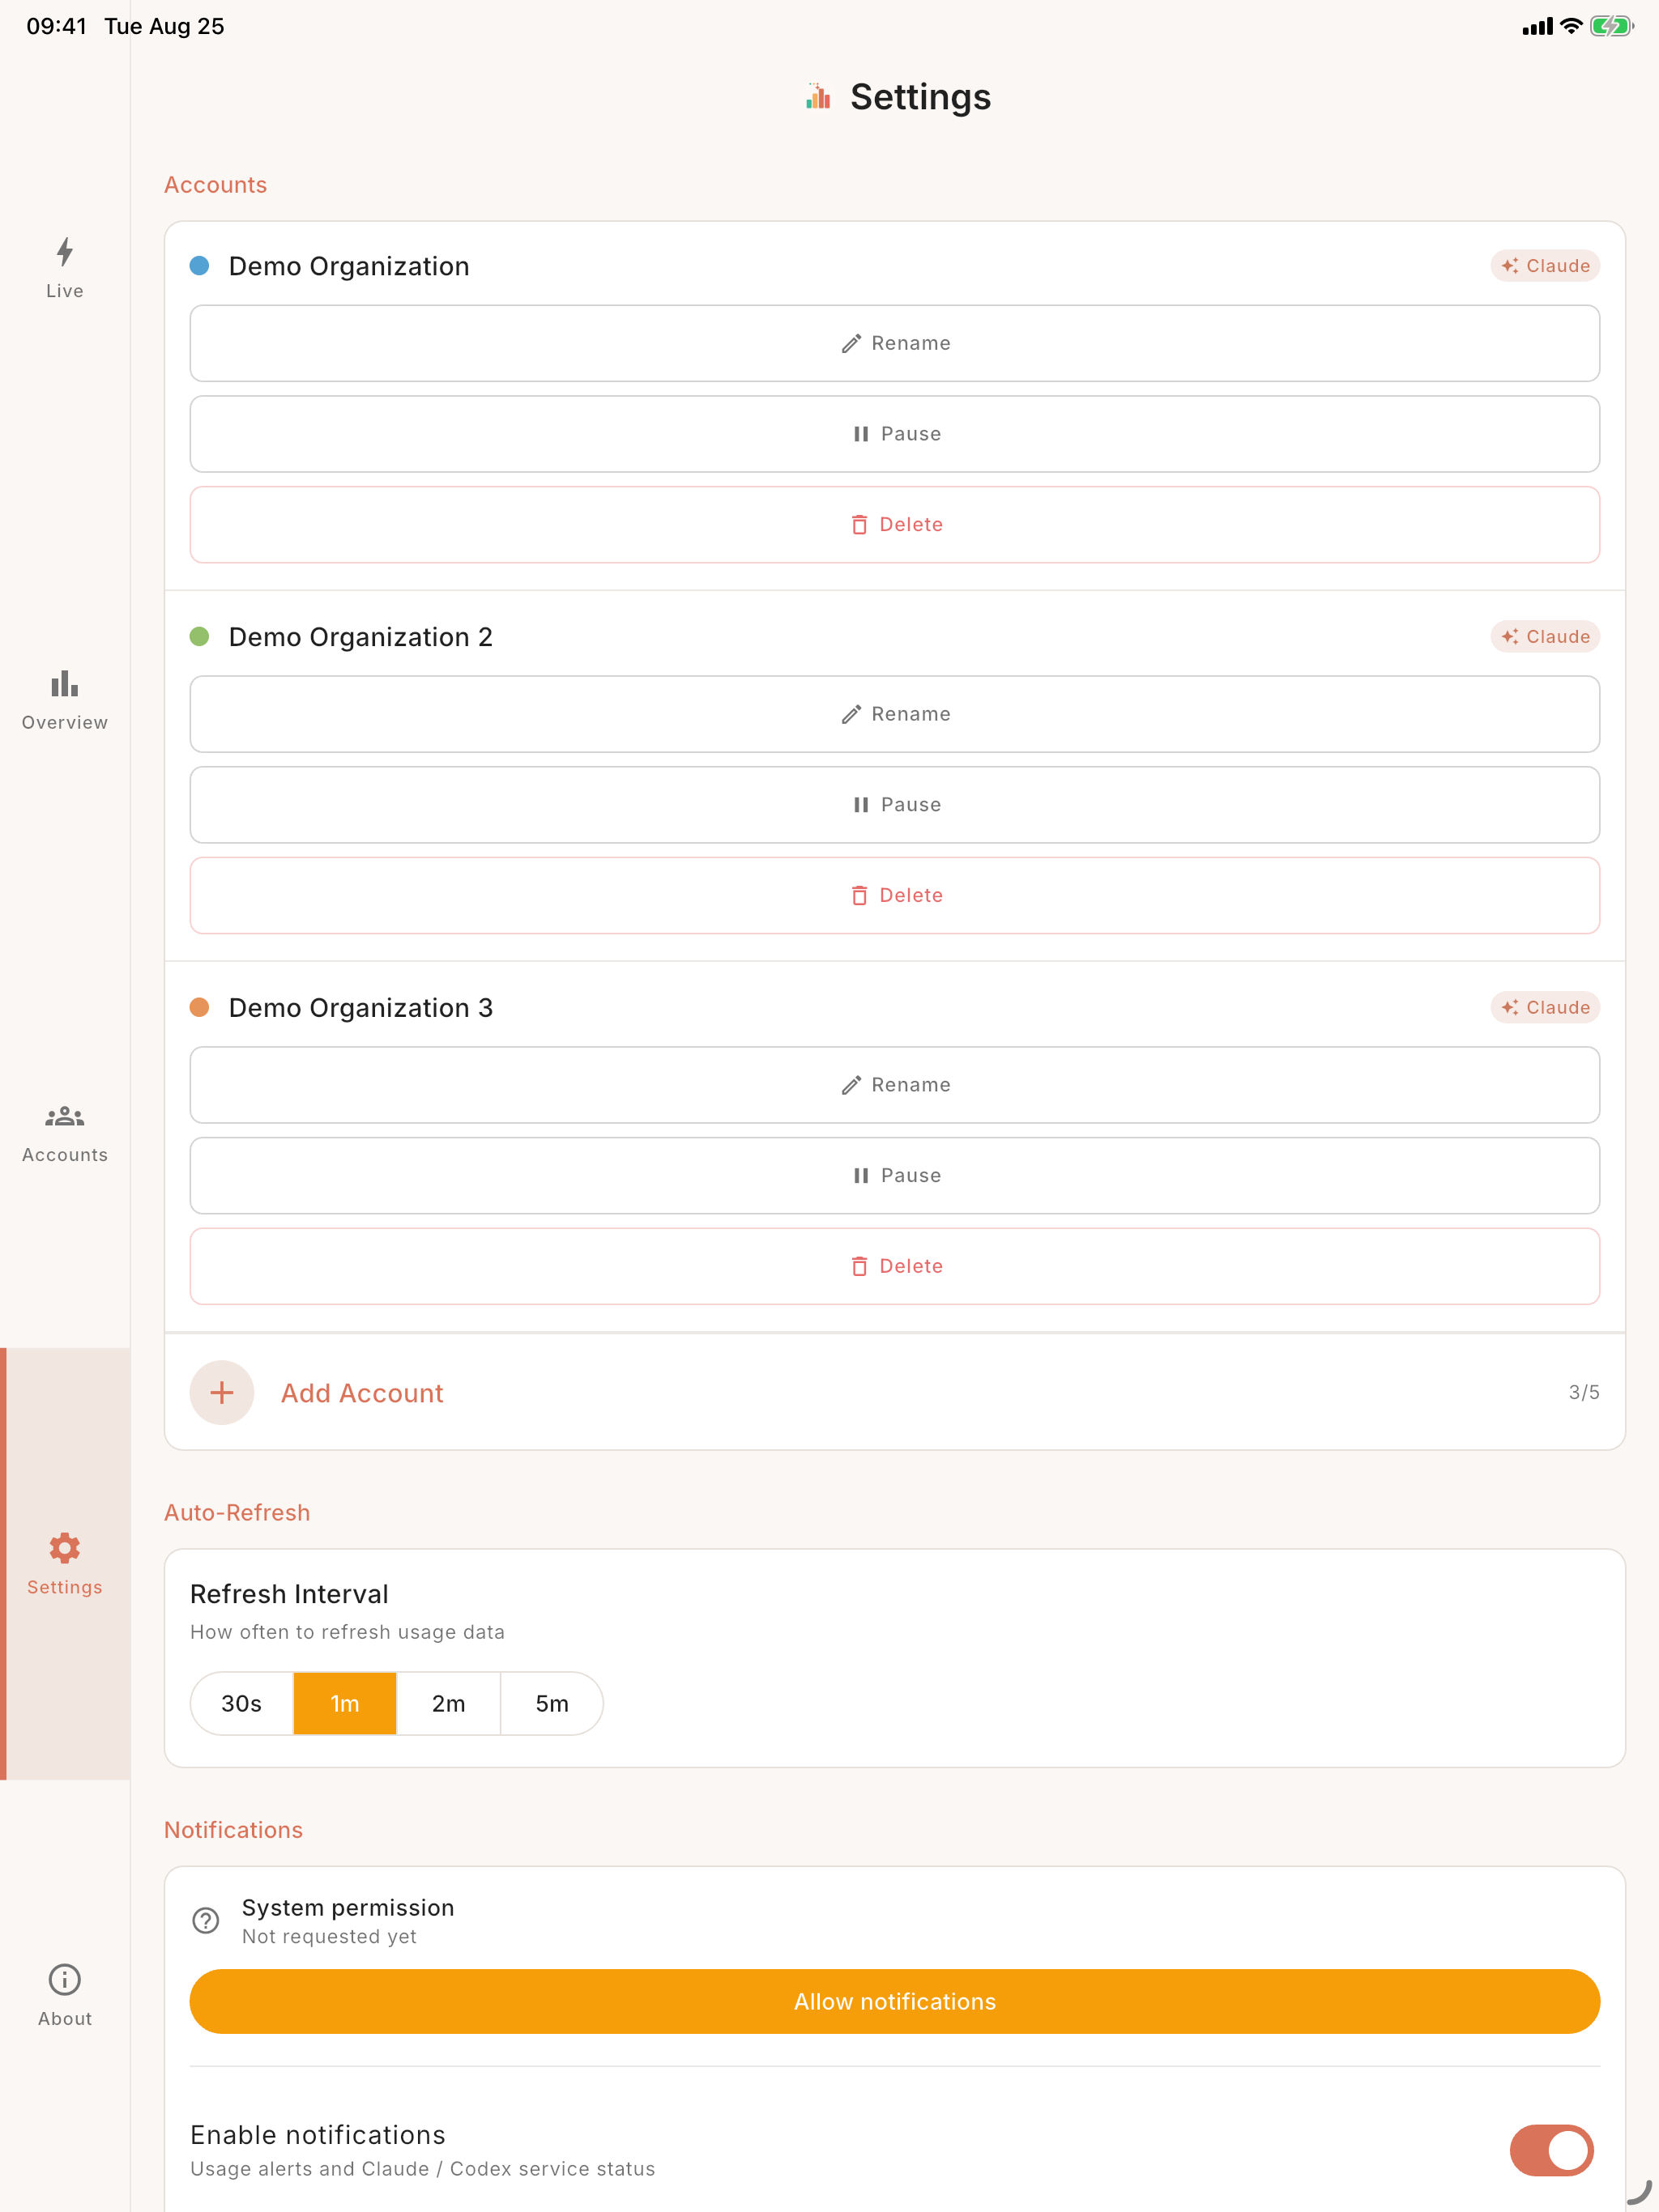Image resolution: width=1659 pixels, height=2212 pixels.
Task: Select the Settings sidebar tab
Action: click(65, 1564)
